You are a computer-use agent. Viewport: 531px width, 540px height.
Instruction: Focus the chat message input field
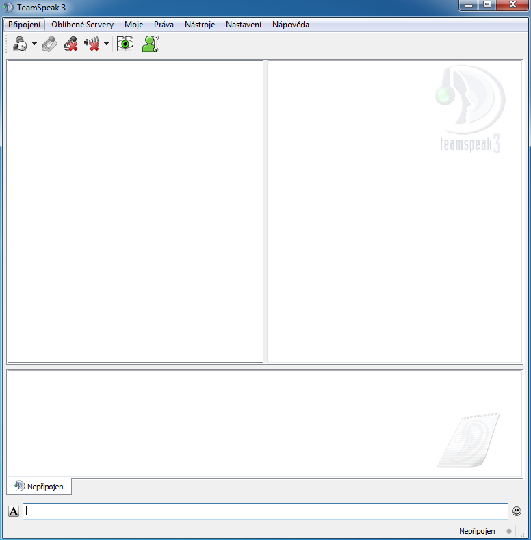pos(265,511)
